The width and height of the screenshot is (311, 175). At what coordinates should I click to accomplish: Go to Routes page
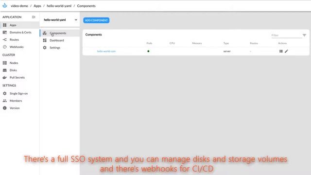coord(19,40)
